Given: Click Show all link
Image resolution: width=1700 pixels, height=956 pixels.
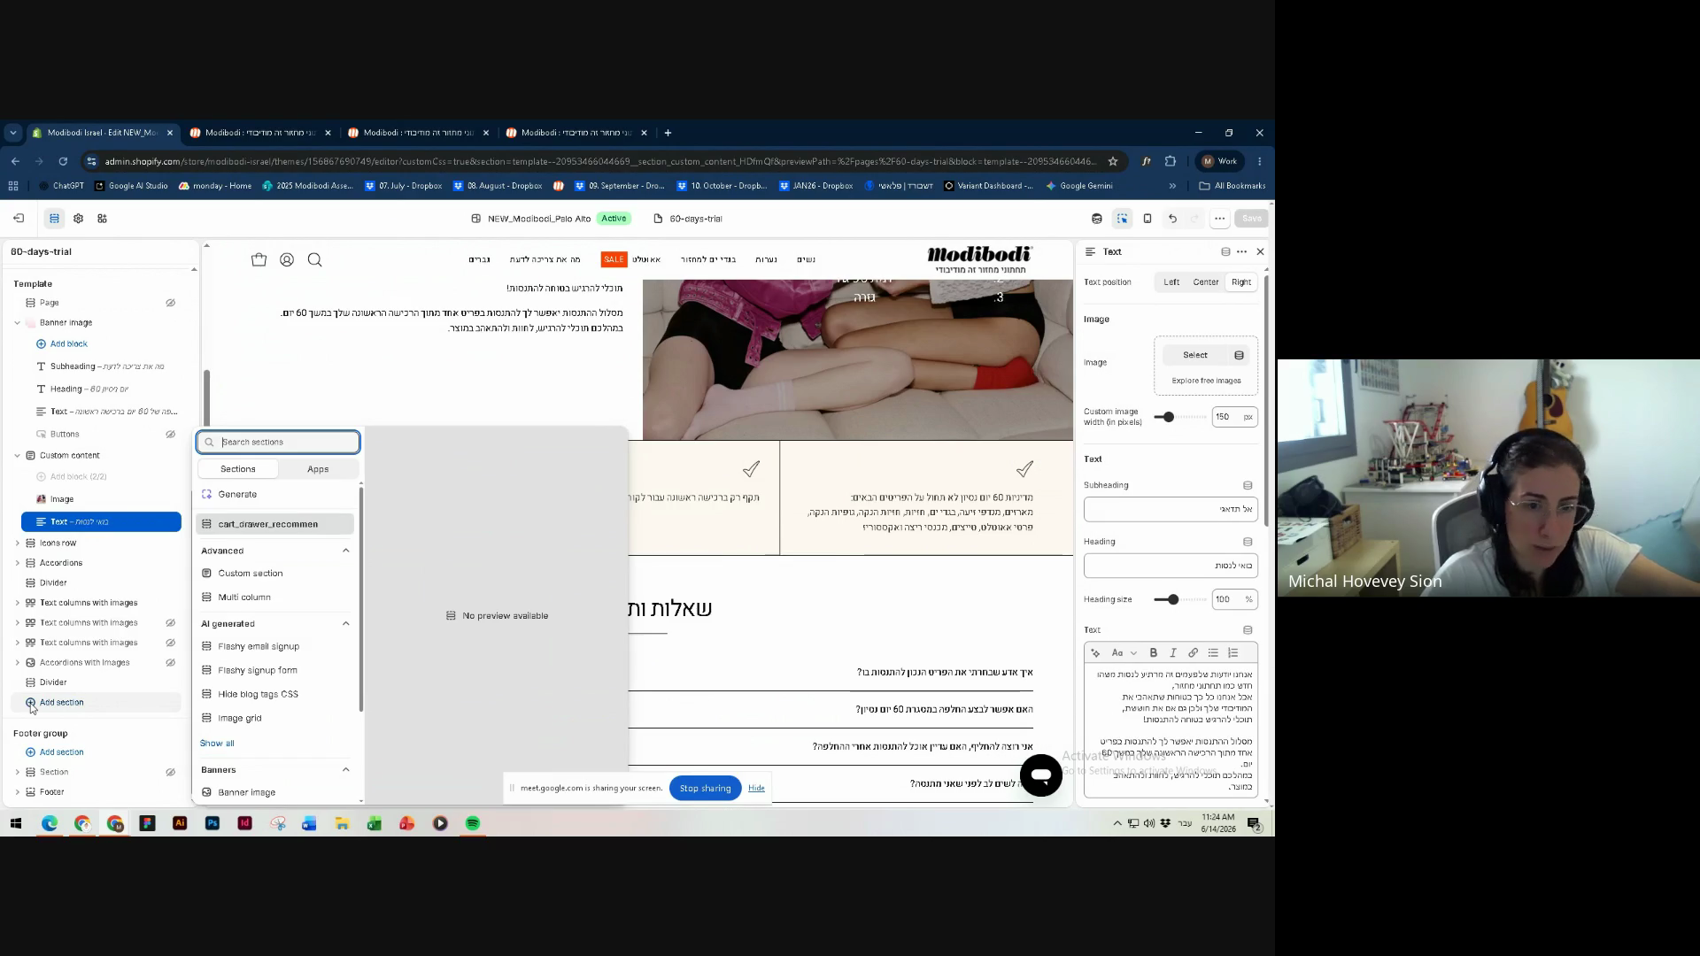Looking at the screenshot, I should tap(217, 744).
